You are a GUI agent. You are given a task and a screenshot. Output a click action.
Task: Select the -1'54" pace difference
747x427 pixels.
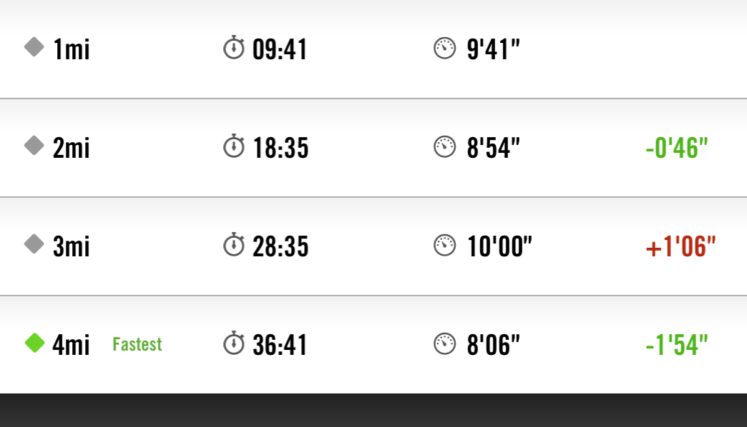[x=677, y=345]
